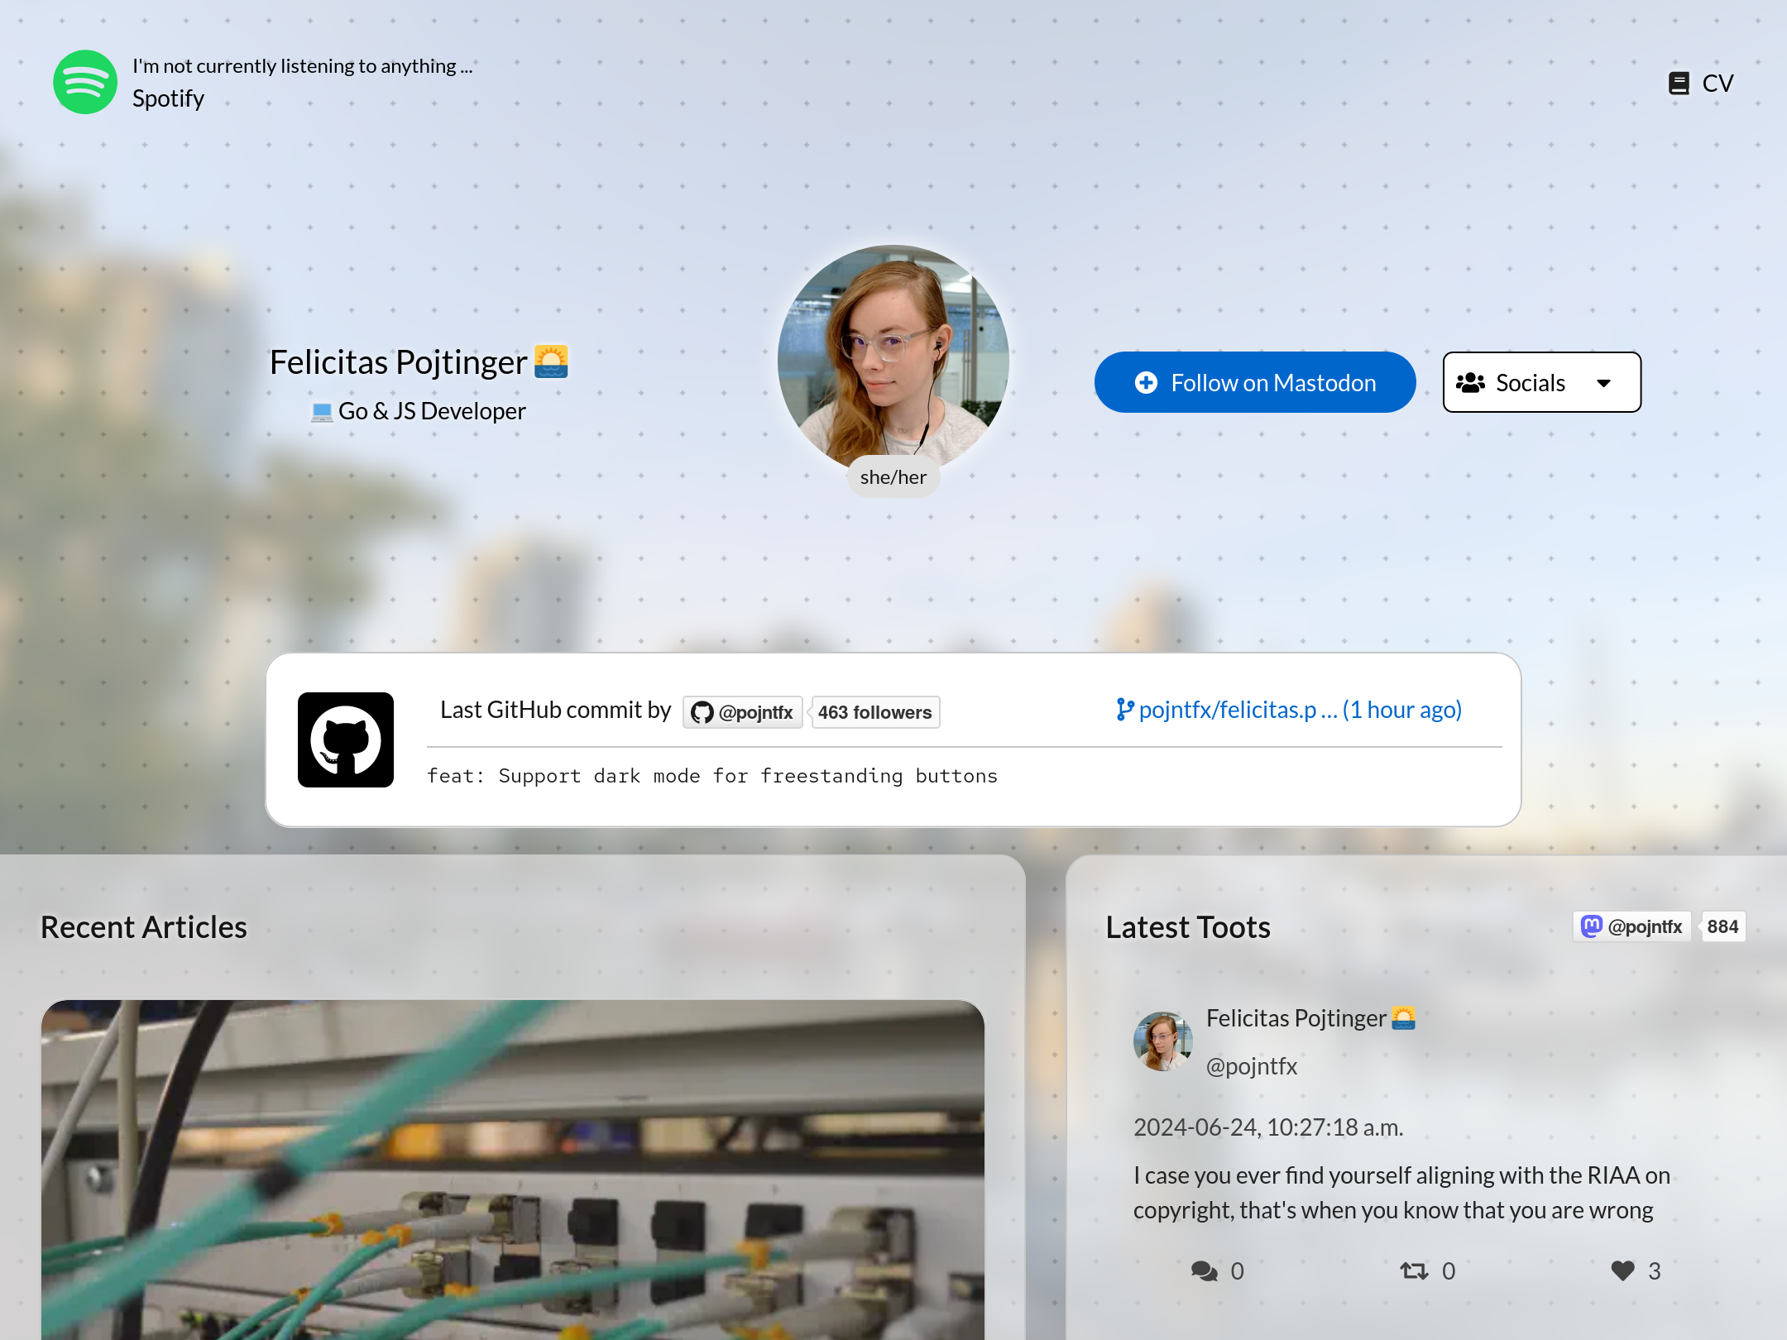The height and width of the screenshot is (1340, 1787).
Task: Click the CV book icon
Action: coord(1679,83)
